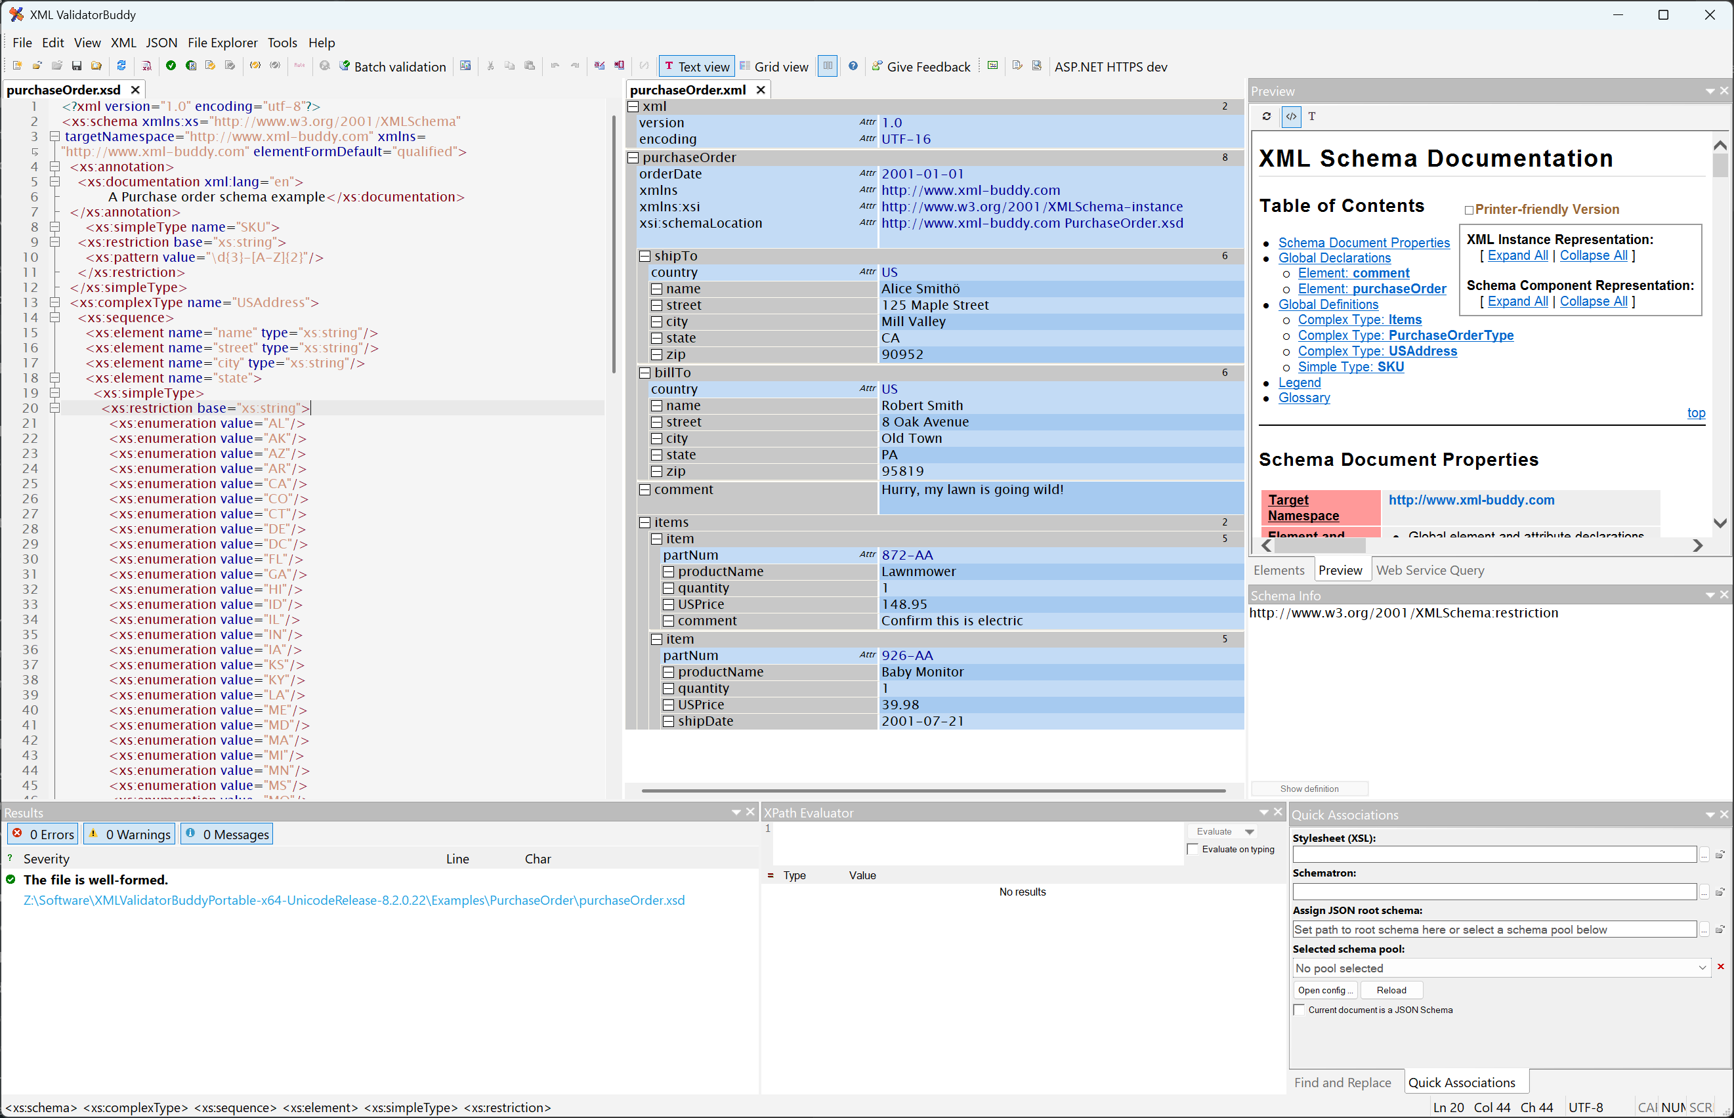This screenshot has width=1734, height=1118.
Task: Click the red X to clear schema pool
Action: [1720, 967]
